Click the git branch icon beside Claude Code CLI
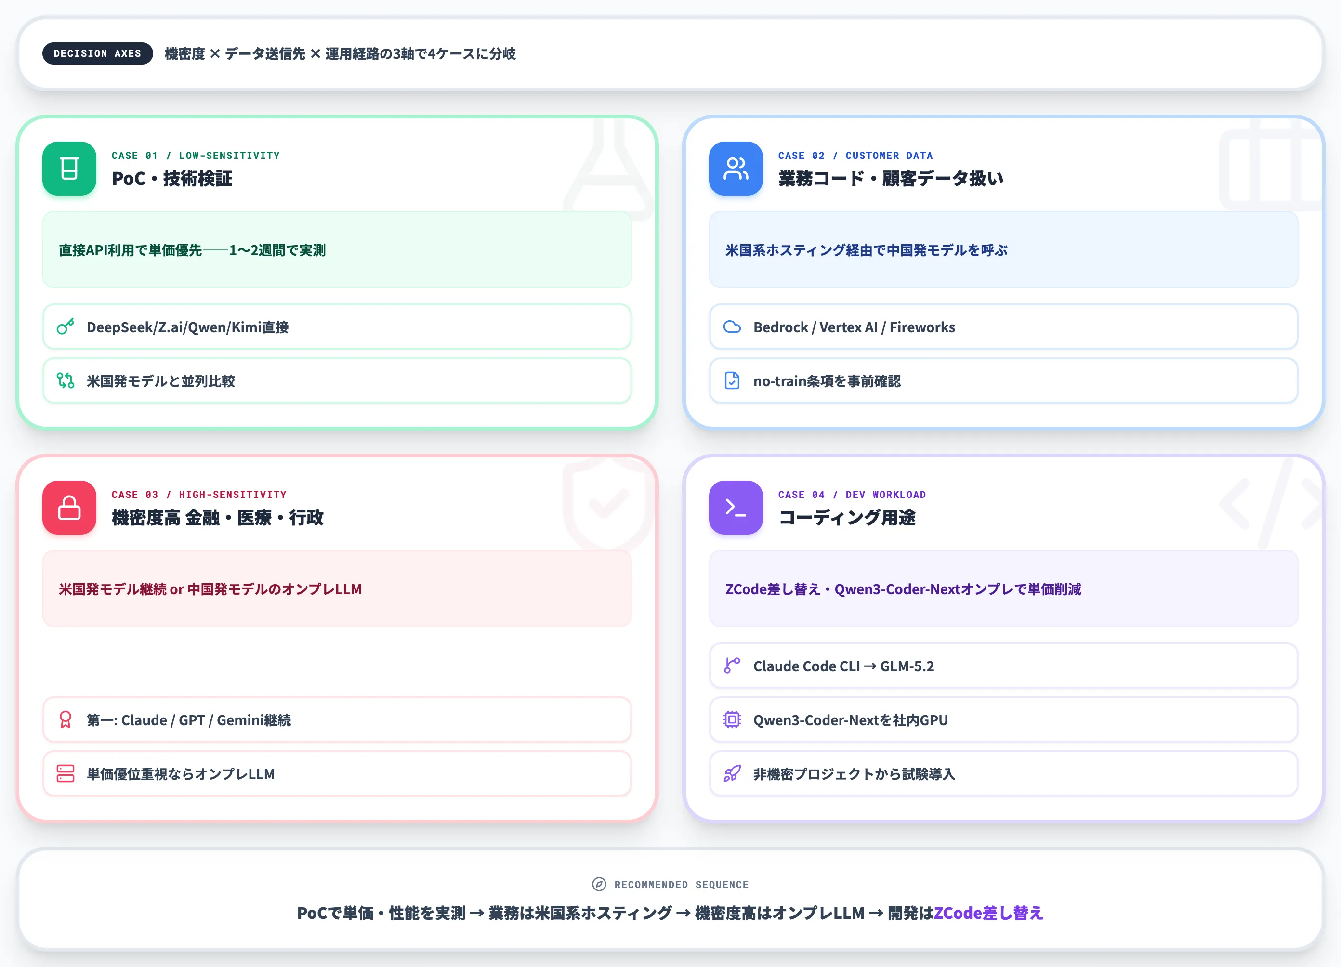 tap(732, 666)
